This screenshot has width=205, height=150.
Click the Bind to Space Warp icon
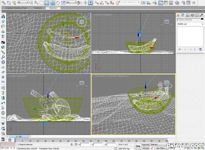pos(14,3)
